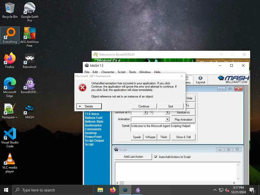This screenshot has width=260, height=195.
Task: Select Balloon Font in the sidebar
Action: [x=93, y=118]
